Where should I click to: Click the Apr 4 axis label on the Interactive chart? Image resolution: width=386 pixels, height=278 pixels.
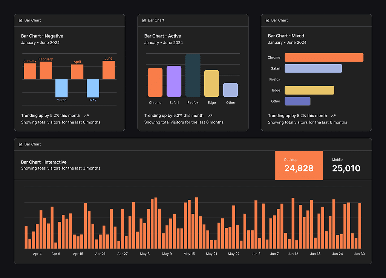(37, 254)
